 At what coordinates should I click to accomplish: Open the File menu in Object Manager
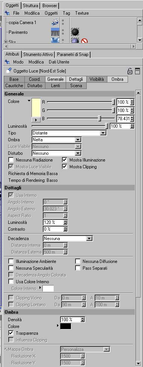[16, 13]
